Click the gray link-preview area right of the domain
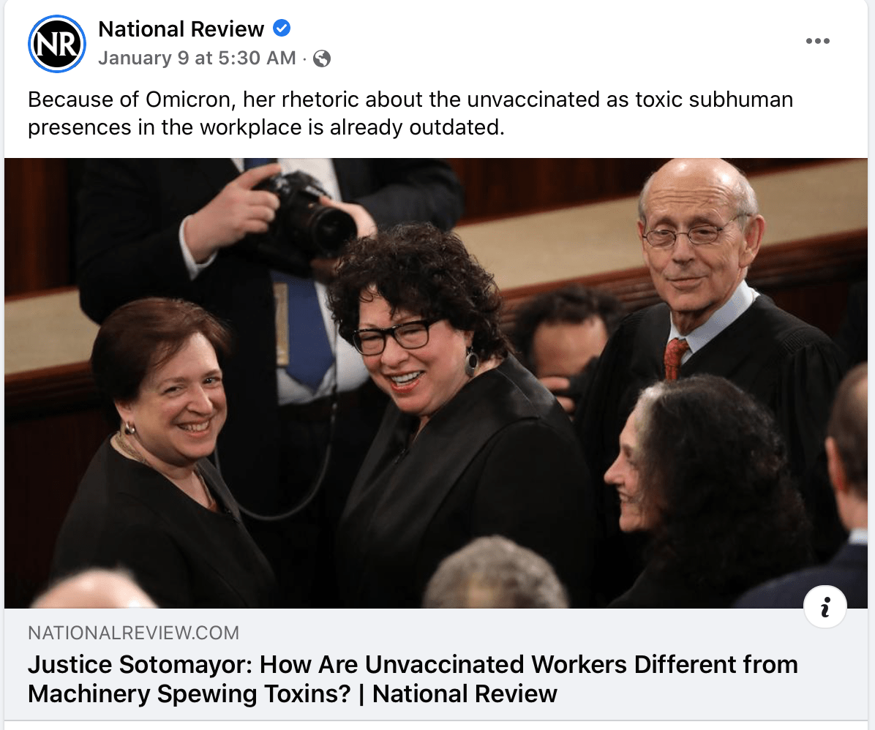Viewport: 875px width, 730px height. (x=552, y=632)
